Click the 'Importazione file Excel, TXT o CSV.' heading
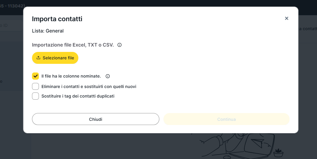This screenshot has height=159, width=317. (73, 45)
